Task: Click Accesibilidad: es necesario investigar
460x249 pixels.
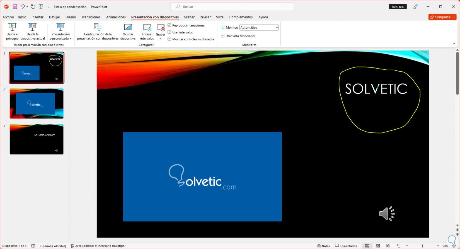Action: [98, 246]
